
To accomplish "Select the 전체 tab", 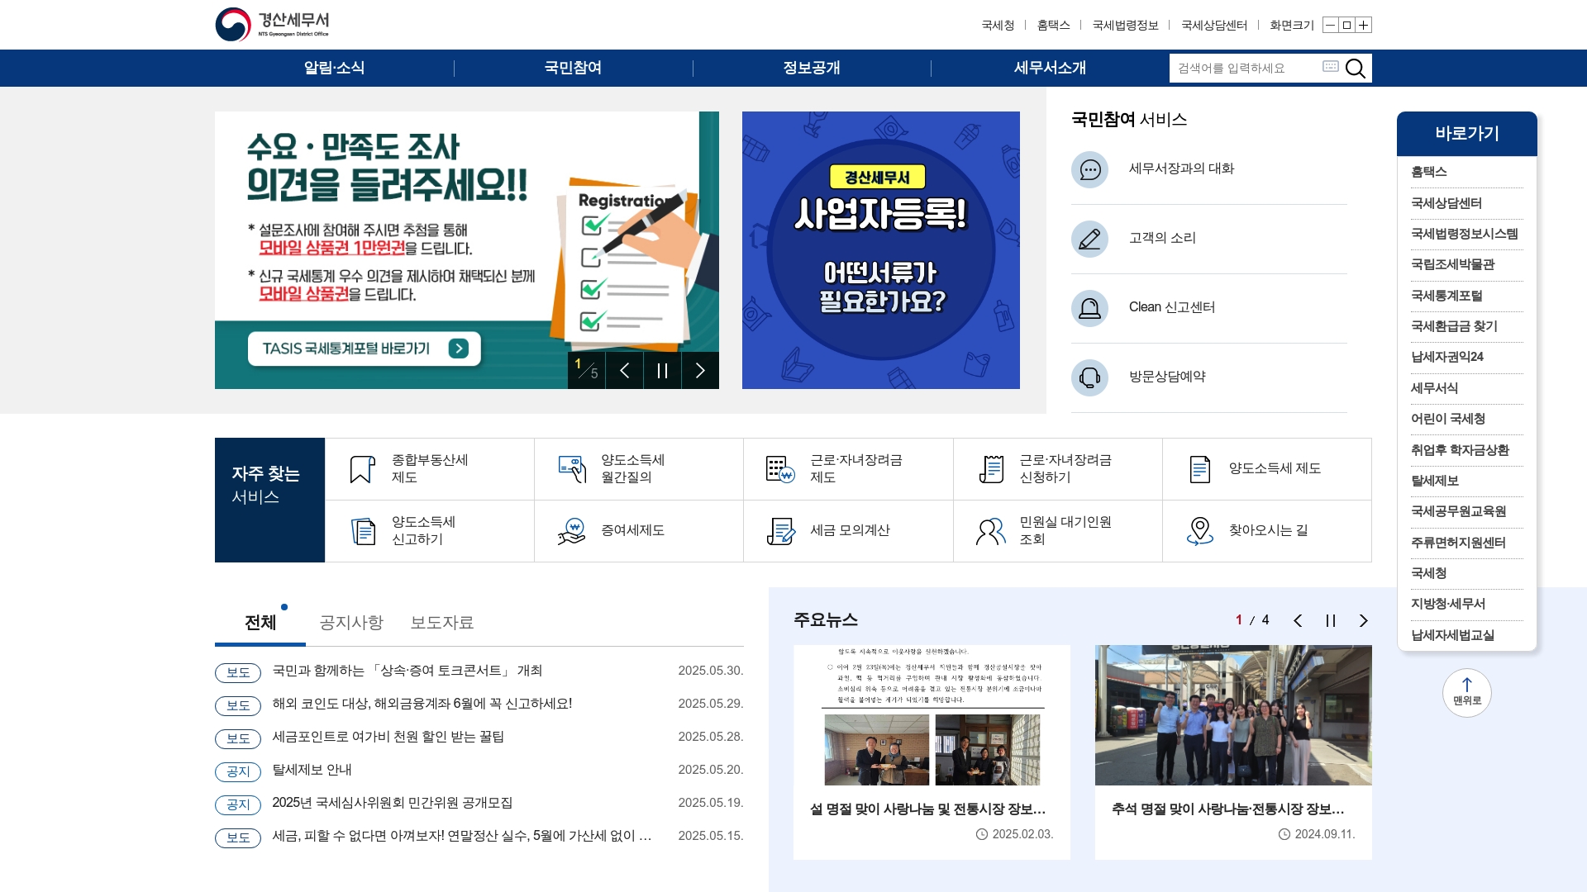I will tap(260, 623).
